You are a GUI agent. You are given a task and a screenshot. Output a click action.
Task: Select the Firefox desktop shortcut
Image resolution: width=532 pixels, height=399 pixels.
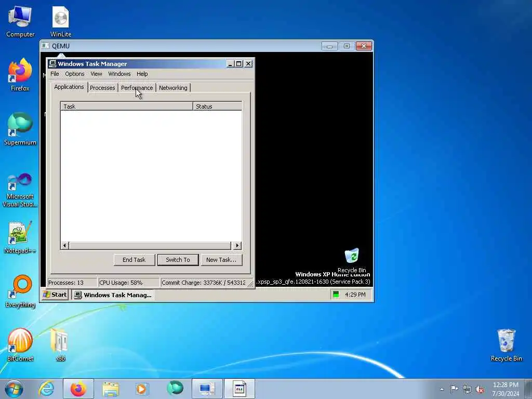click(x=20, y=75)
